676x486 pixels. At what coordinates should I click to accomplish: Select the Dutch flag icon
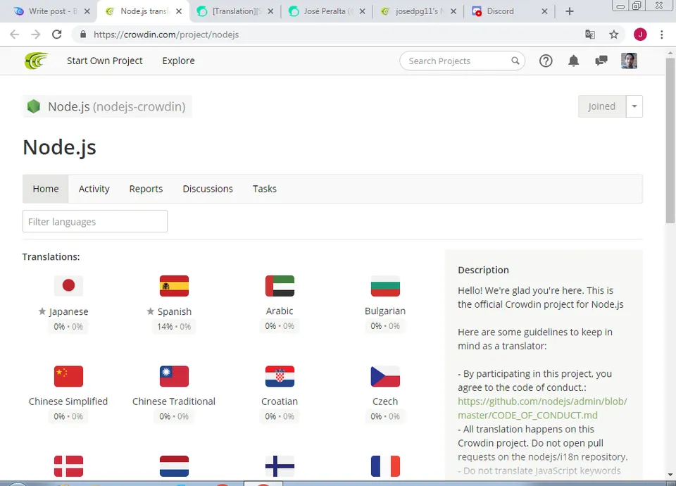coord(174,466)
